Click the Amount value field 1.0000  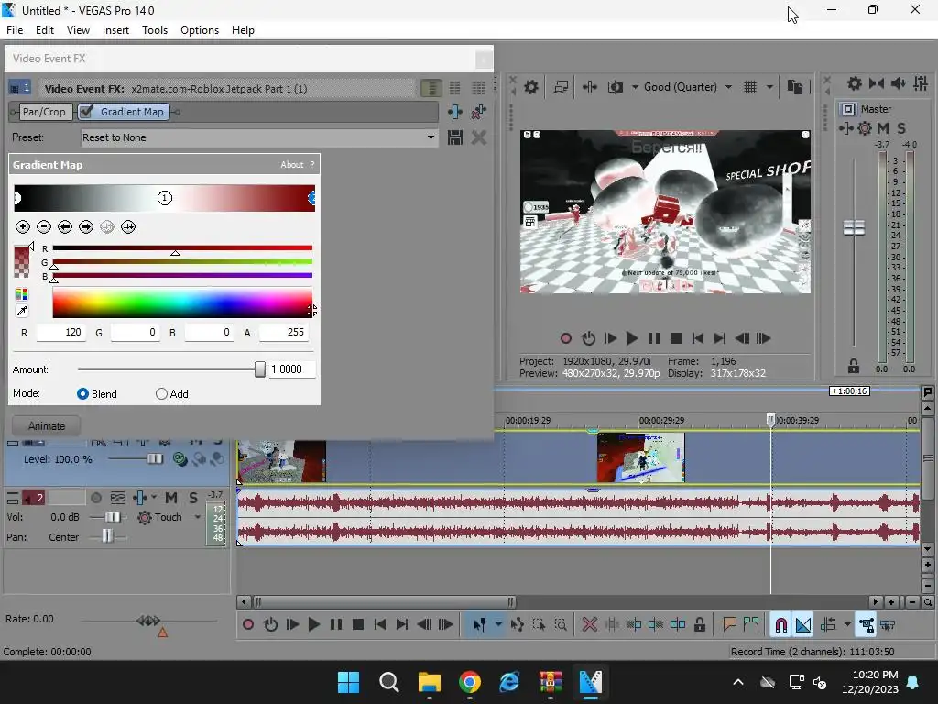tap(292, 369)
